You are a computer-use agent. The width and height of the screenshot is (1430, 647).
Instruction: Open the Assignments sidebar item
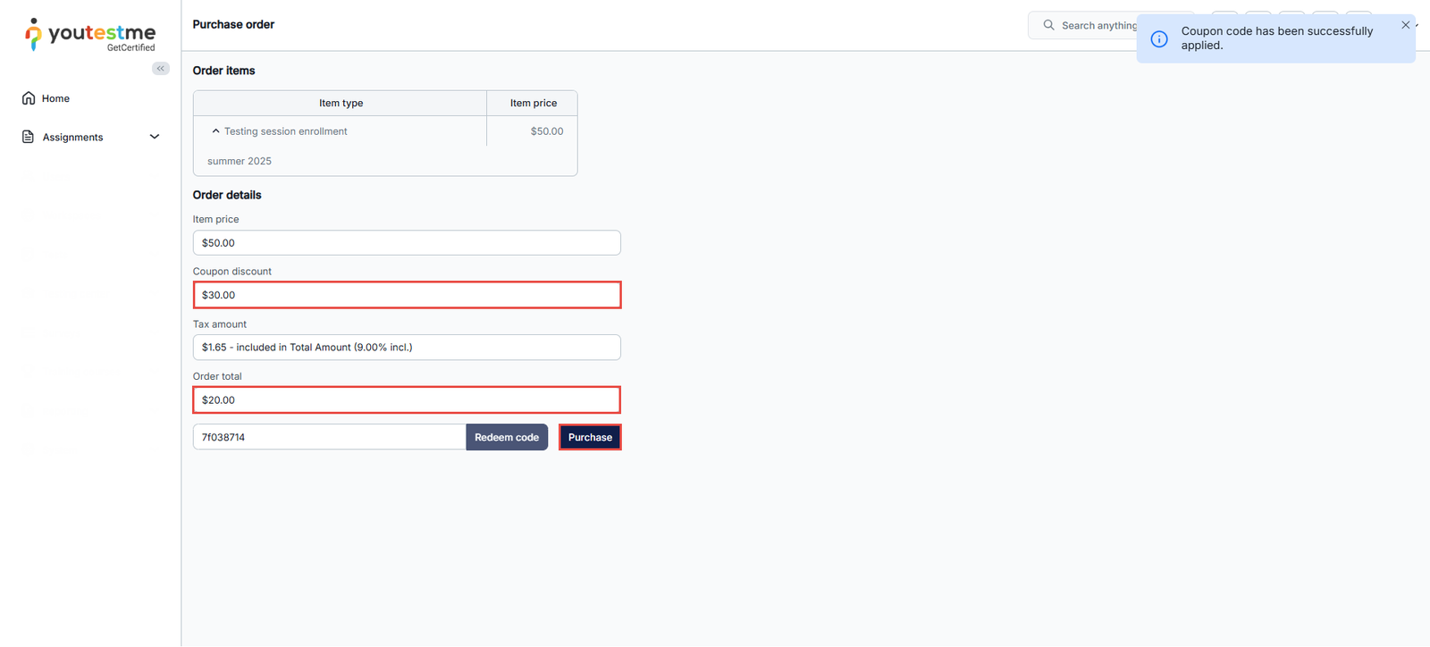72,137
